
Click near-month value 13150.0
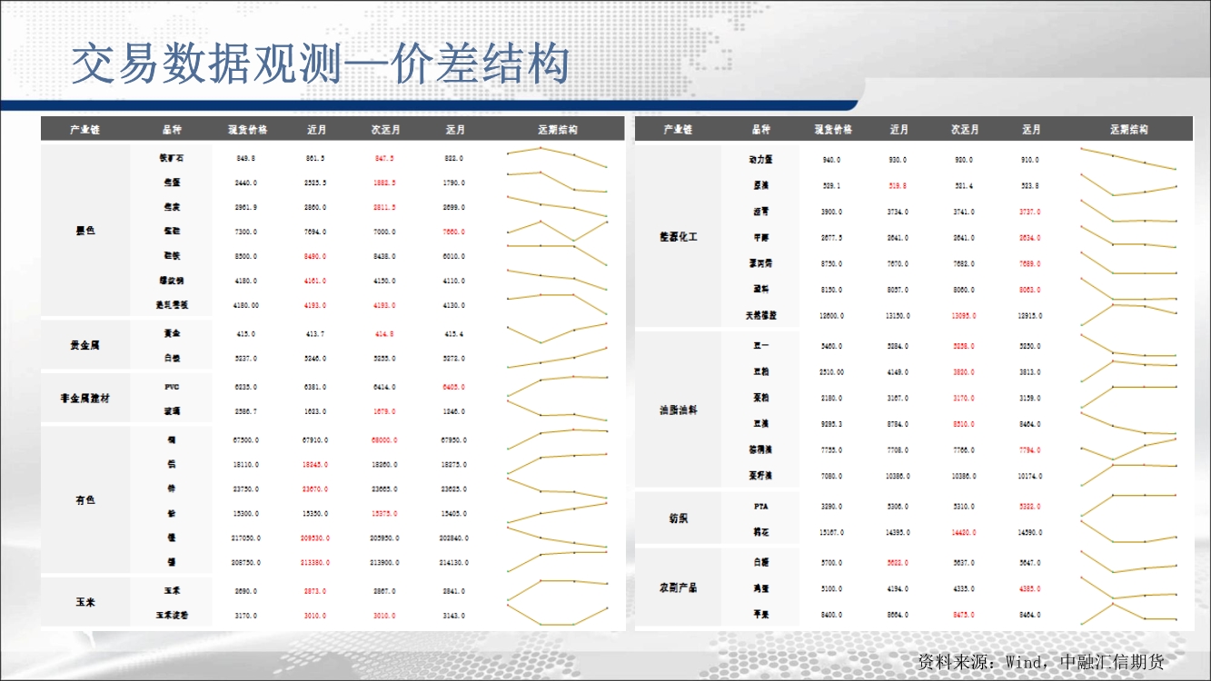[899, 315]
